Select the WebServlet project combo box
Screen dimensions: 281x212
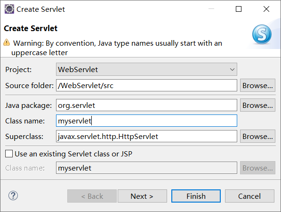coord(146,69)
